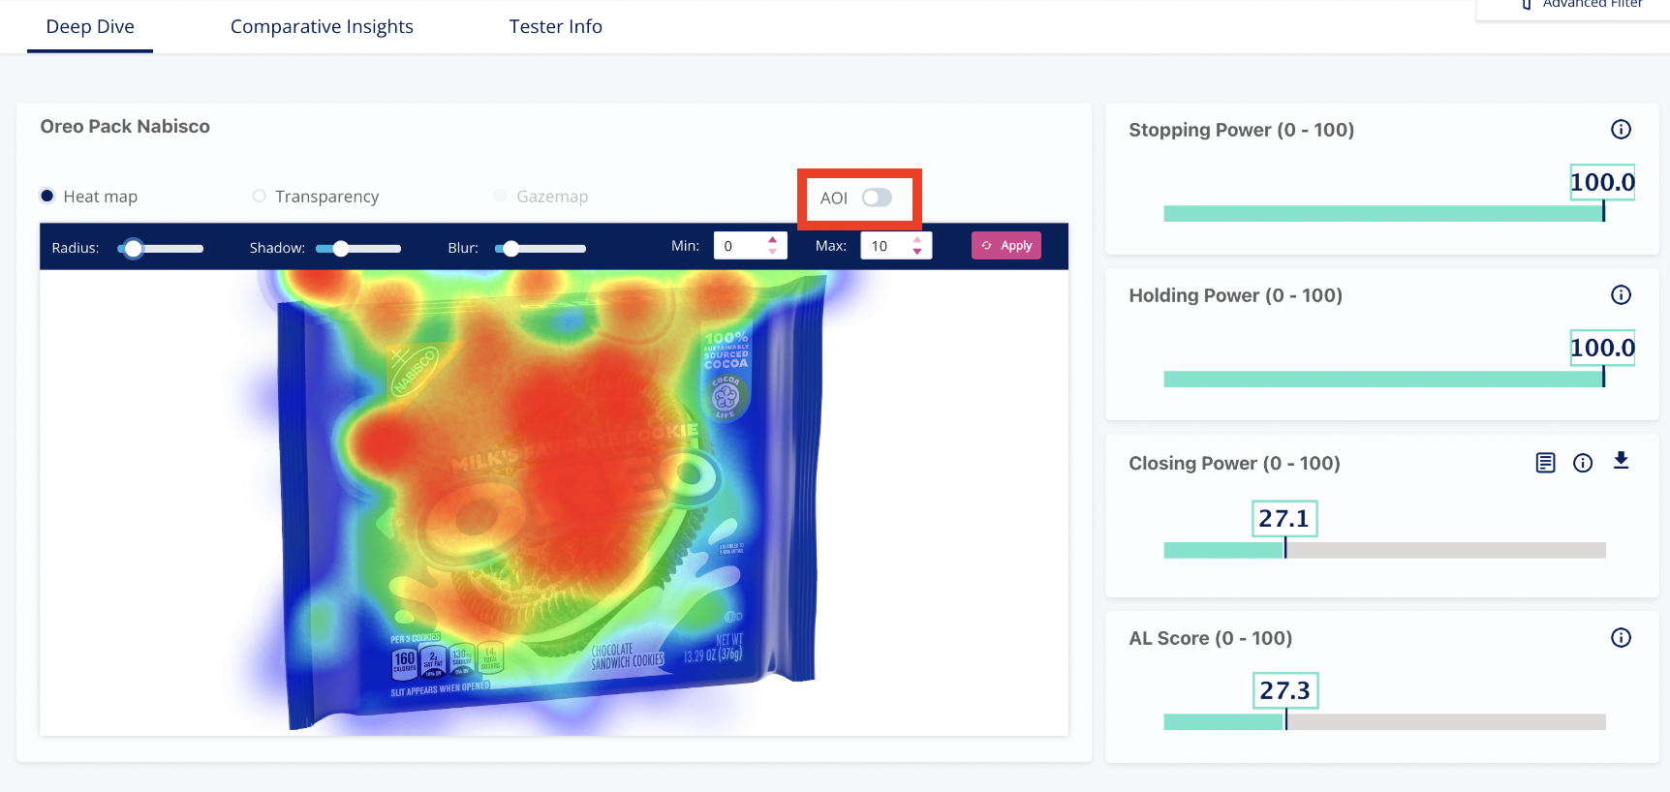The width and height of the screenshot is (1670, 792).
Task: Select the Heat map radio option
Action: coord(46,196)
